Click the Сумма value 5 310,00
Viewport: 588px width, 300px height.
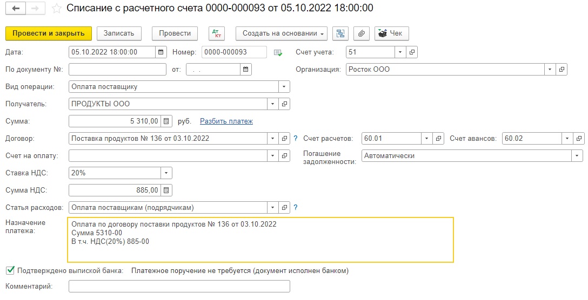(115, 121)
